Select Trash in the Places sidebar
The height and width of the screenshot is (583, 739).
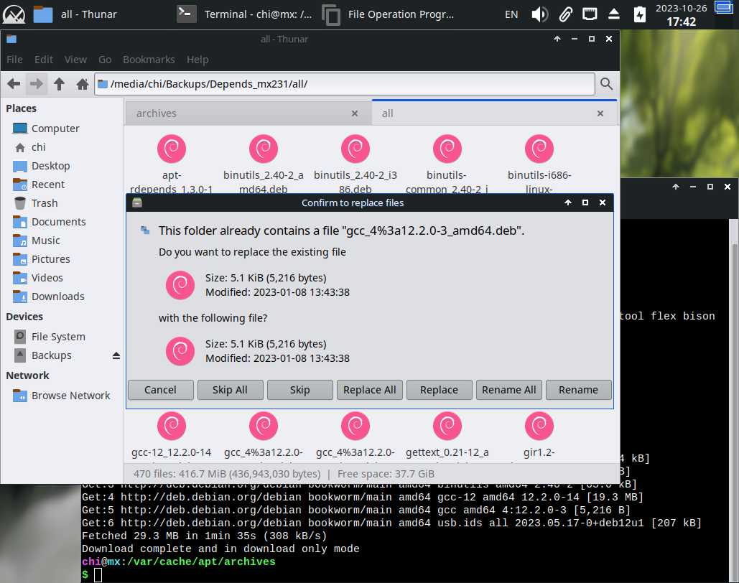45,203
